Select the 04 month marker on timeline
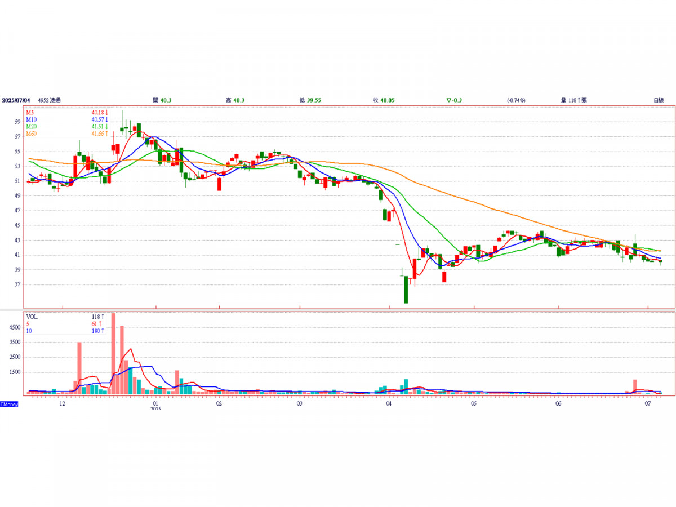The height and width of the screenshot is (507, 676). [389, 404]
